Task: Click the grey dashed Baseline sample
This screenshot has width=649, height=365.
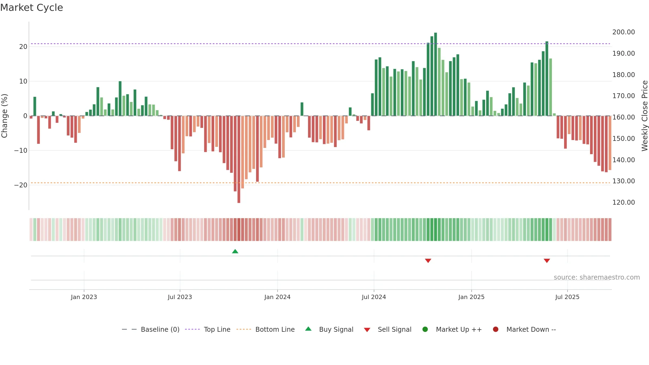Action: [129, 329]
